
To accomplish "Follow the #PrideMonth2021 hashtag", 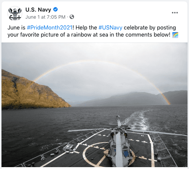I will coord(49,28).
